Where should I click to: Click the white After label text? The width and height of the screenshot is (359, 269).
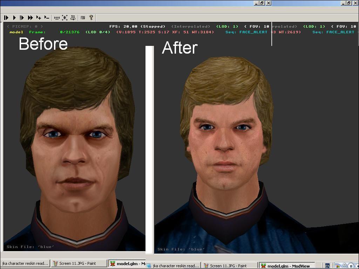coord(179,48)
